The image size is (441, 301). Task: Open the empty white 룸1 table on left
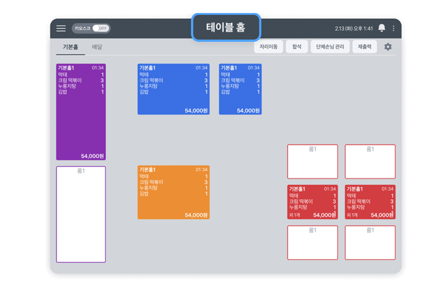click(81, 214)
